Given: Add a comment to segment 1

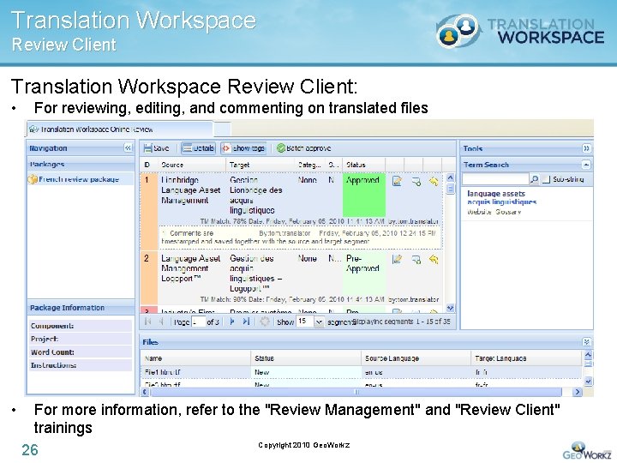Looking at the screenshot, I should point(416,181).
